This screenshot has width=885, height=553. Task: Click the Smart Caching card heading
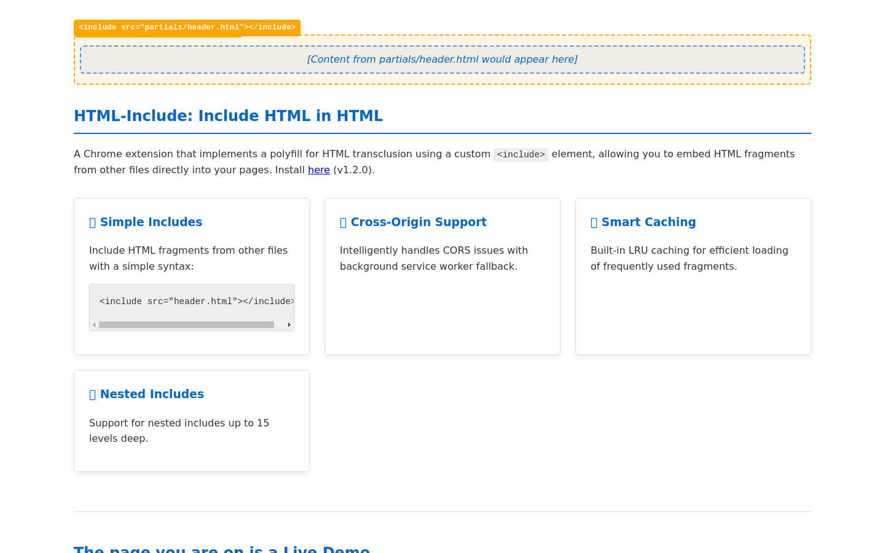643,222
